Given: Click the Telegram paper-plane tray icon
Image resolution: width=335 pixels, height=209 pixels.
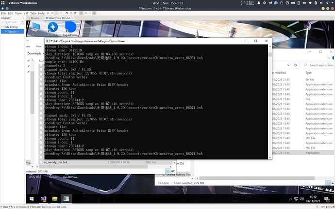Looking at the screenshot, I should (270, 3).
